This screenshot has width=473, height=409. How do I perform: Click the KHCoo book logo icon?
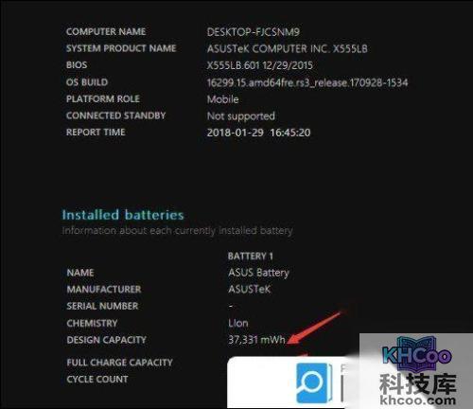coord(417,354)
